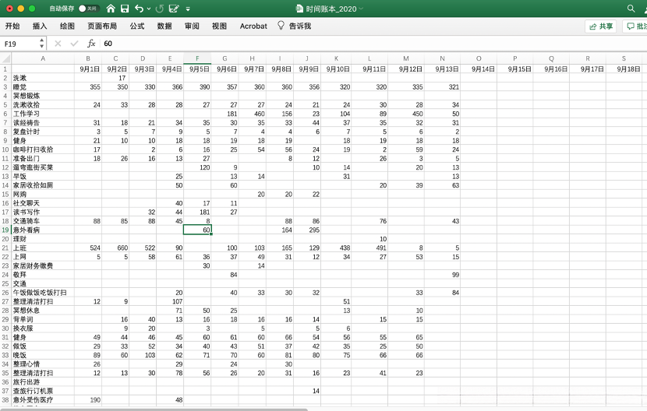Click the value 10 in 理财 row
This screenshot has height=411, width=647.
coord(384,239)
